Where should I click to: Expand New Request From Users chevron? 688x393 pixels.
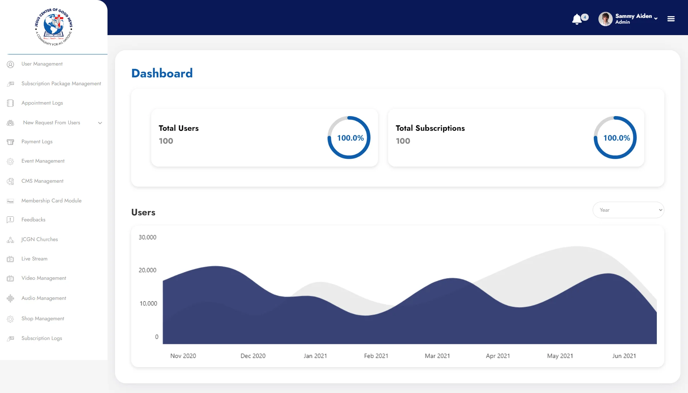100,123
